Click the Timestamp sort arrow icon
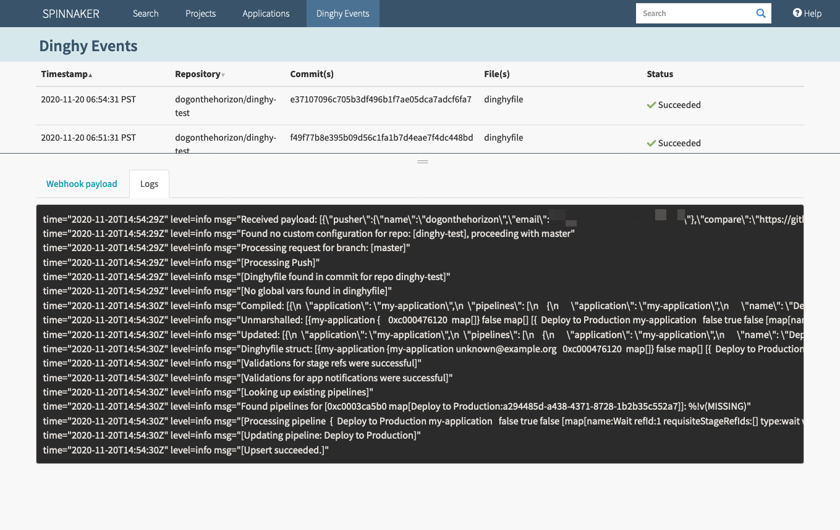 (x=91, y=75)
